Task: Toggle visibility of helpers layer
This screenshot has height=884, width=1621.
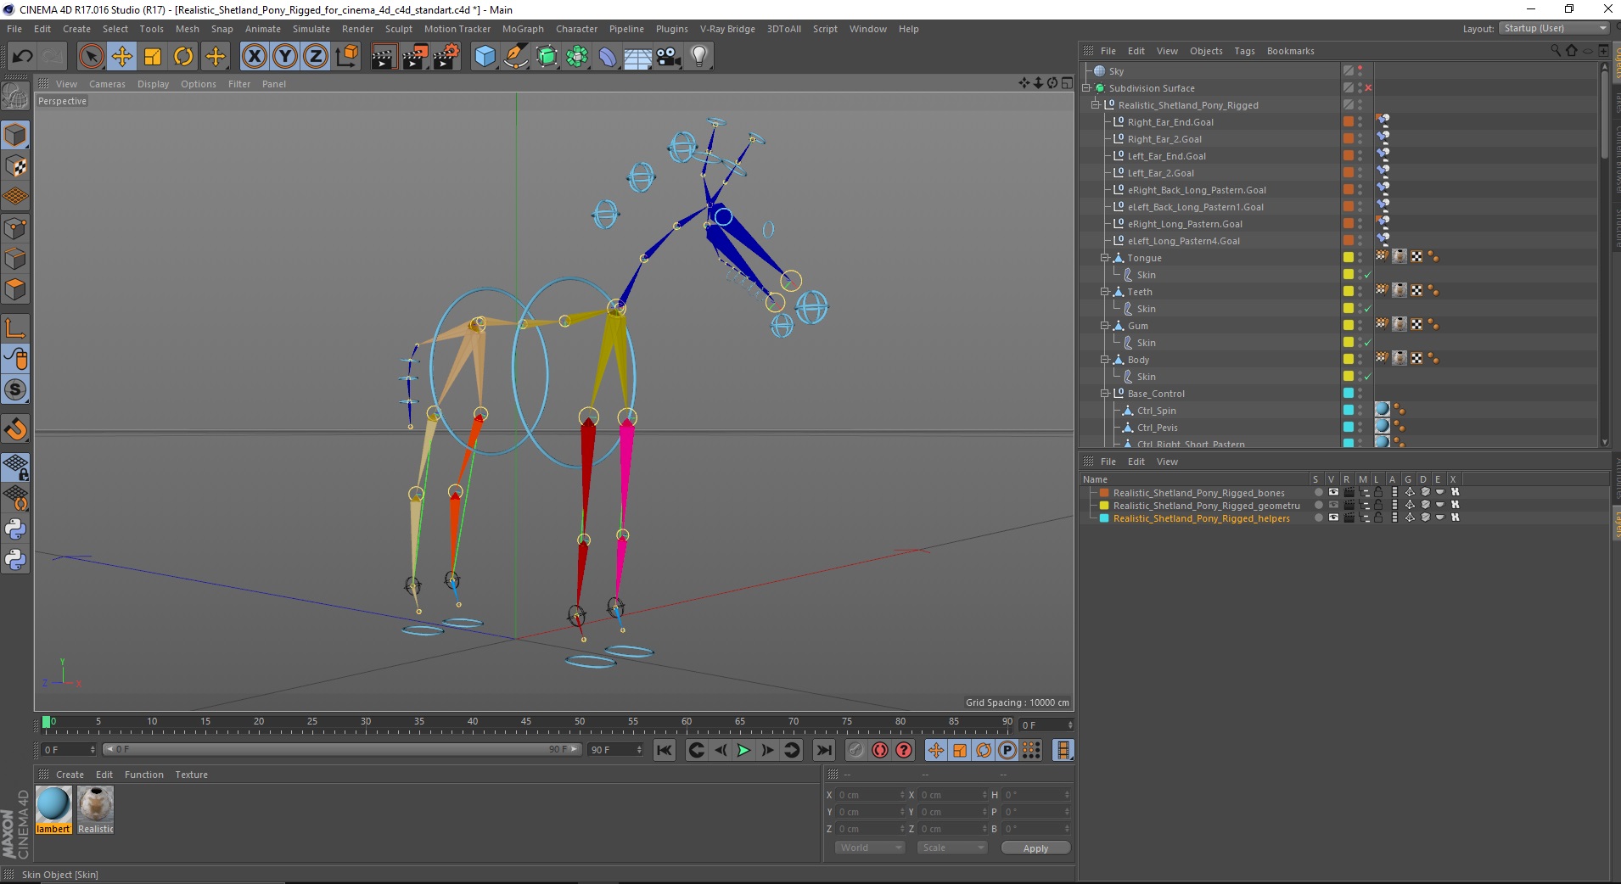Action: coord(1333,518)
